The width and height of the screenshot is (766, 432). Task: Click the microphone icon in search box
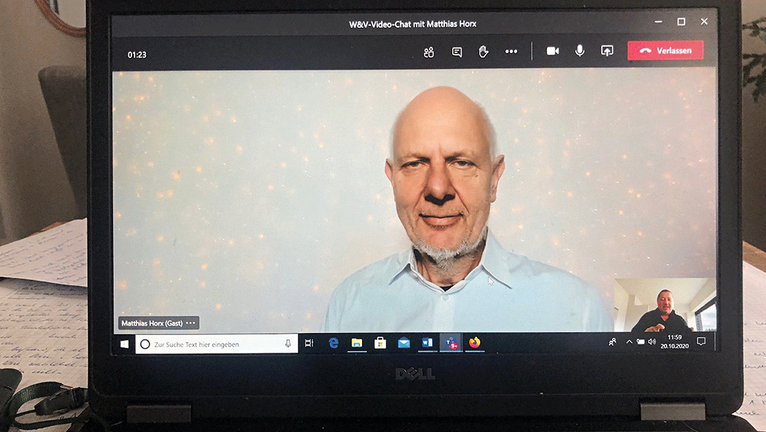point(289,344)
